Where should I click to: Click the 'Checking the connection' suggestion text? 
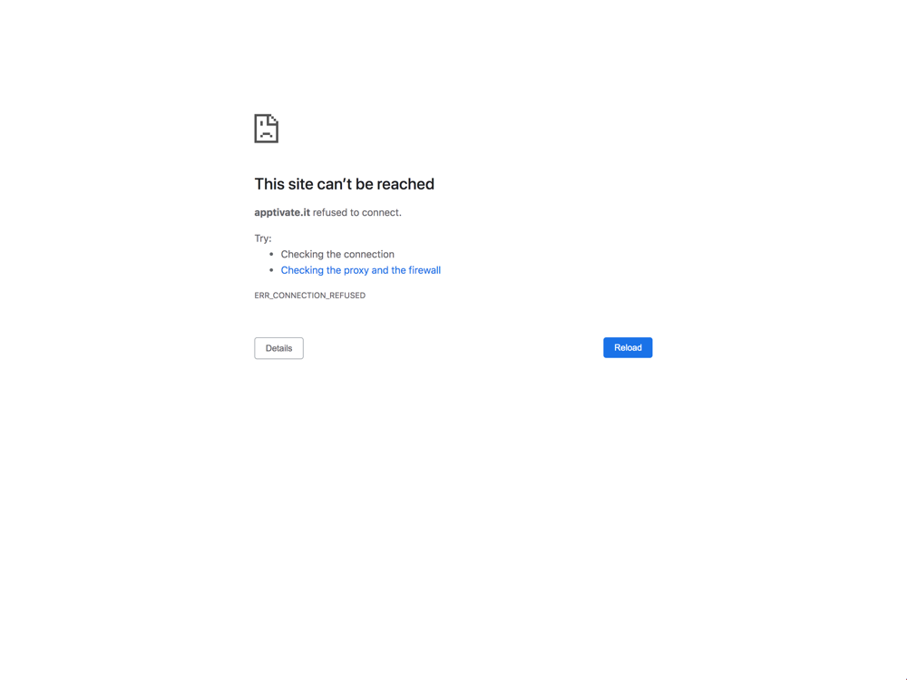pos(337,255)
